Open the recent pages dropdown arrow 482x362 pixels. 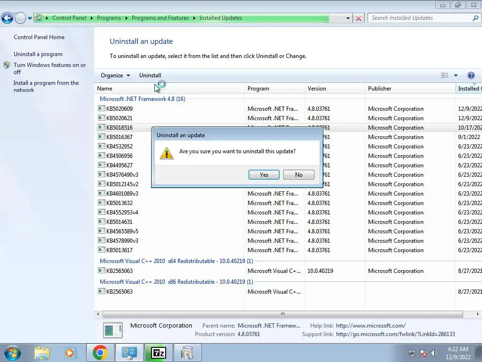click(x=30, y=18)
